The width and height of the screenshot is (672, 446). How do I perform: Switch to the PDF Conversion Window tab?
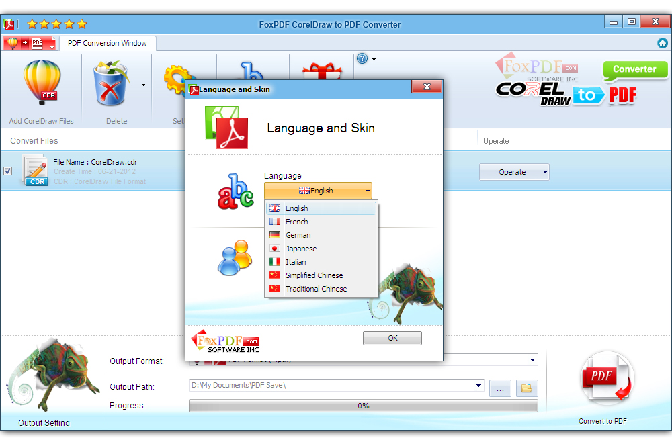point(107,43)
